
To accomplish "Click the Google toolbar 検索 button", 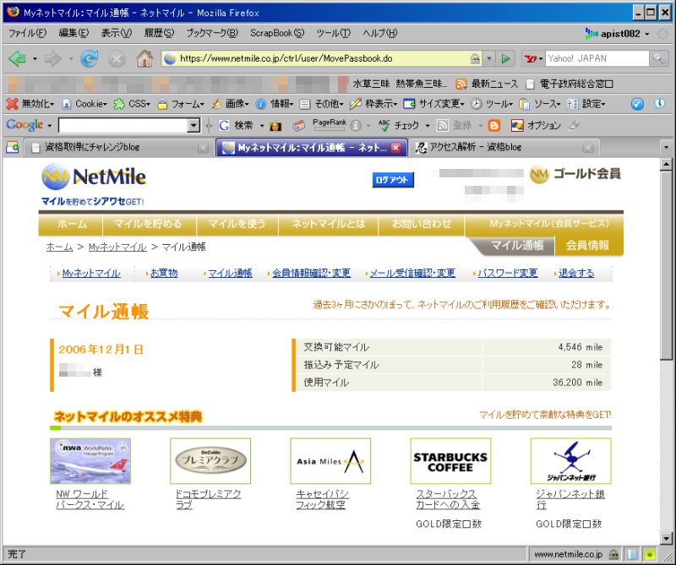I will [x=236, y=125].
